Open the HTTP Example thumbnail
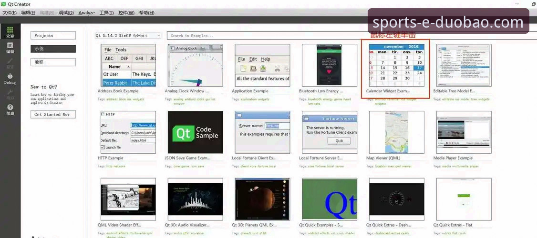 pyautogui.click(x=128, y=132)
